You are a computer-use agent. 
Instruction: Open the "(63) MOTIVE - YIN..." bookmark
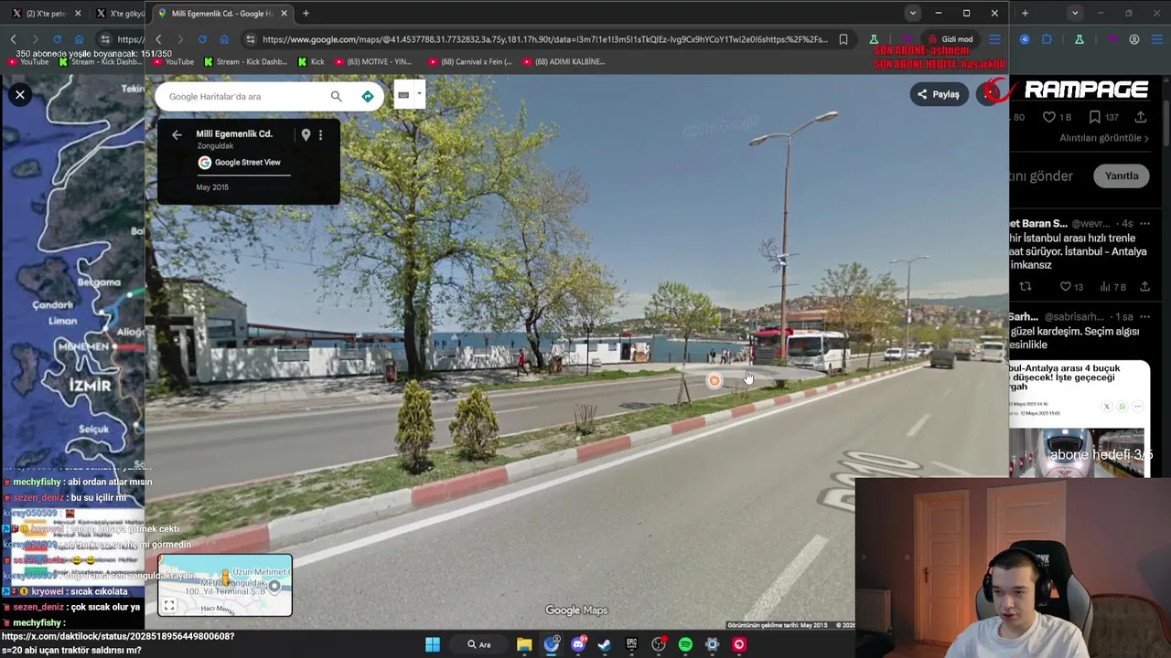(x=372, y=61)
